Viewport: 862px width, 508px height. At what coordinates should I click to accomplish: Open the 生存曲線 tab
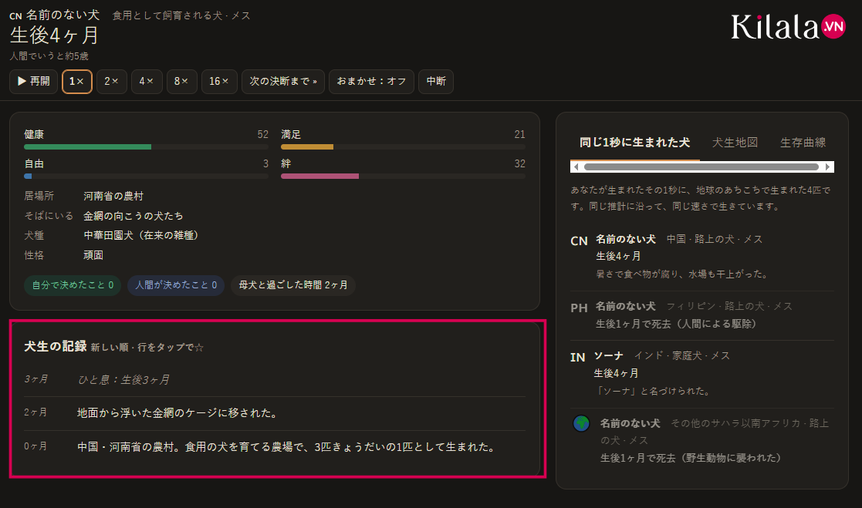pos(803,143)
